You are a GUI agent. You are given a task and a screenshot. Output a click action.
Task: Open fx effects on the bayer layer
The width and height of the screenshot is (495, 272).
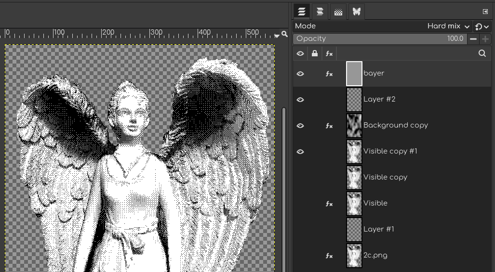click(329, 74)
